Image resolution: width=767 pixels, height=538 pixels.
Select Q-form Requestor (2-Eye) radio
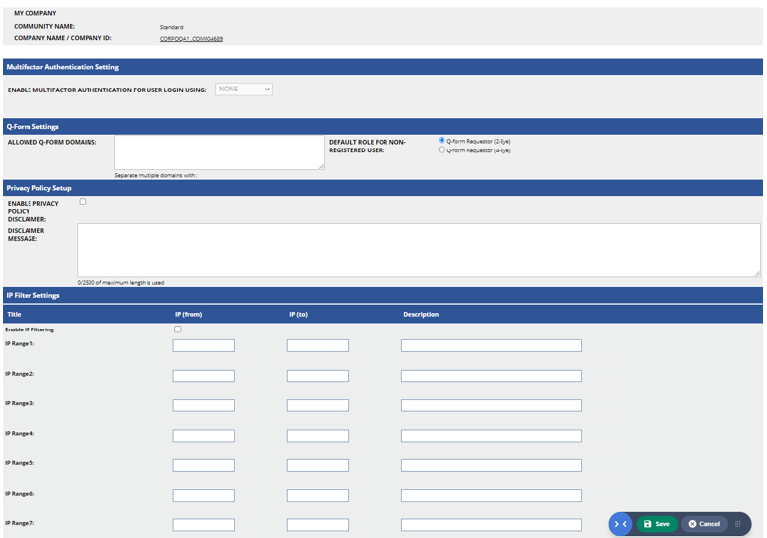click(442, 141)
